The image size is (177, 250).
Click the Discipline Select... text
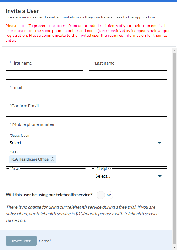(103, 176)
